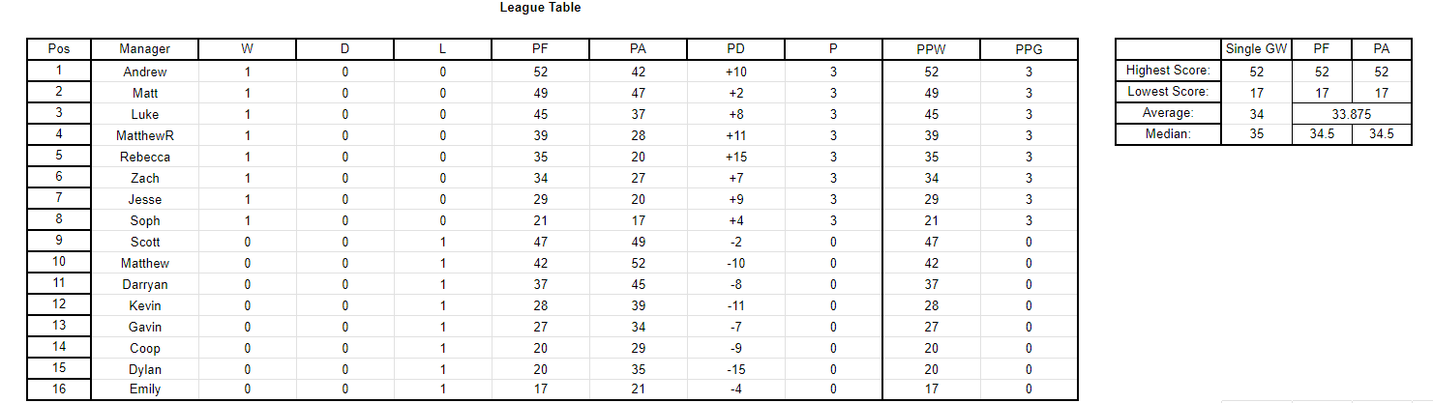Screen dimensions: 1433x403
Task: Select the Manager column header
Action: click(145, 49)
